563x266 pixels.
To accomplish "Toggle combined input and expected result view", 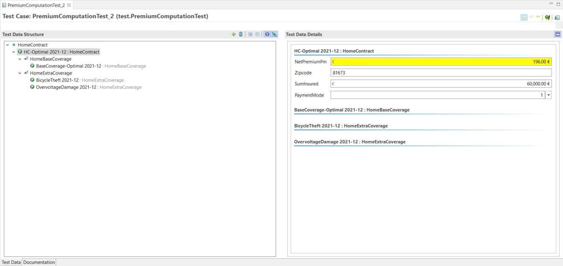I will pos(524,18).
